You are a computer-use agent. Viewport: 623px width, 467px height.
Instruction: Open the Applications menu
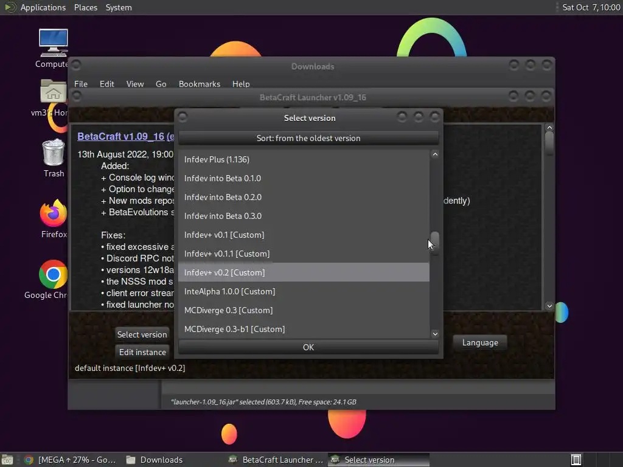[x=43, y=7]
